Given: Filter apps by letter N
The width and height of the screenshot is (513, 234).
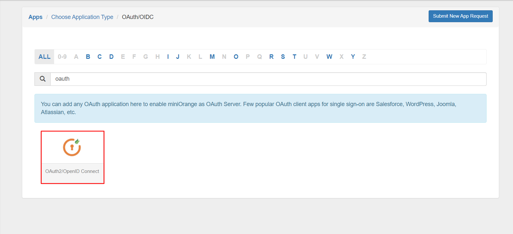Looking at the screenshot, I should coord(224,57).
